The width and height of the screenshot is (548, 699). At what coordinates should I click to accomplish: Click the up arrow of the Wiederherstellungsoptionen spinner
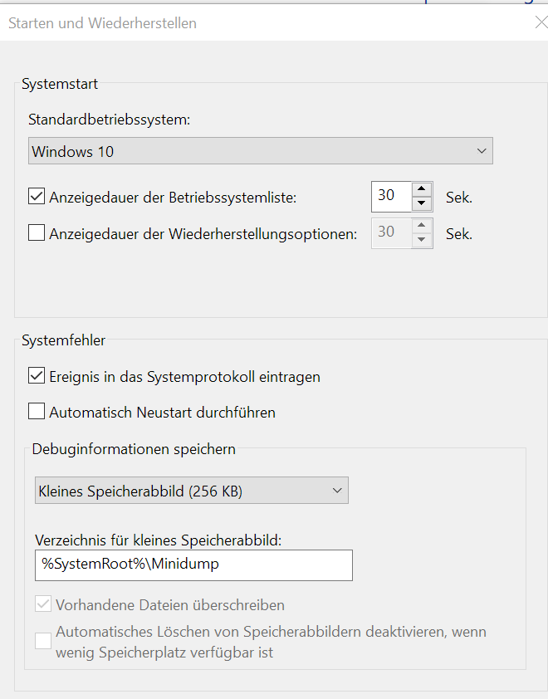point(423,227)
